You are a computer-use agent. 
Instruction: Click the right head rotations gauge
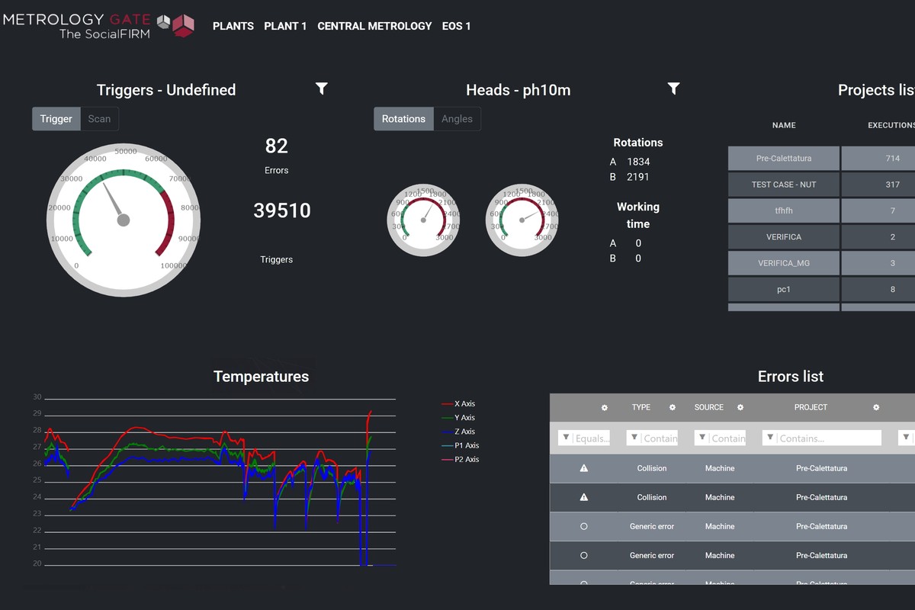(x=522, y=220)
